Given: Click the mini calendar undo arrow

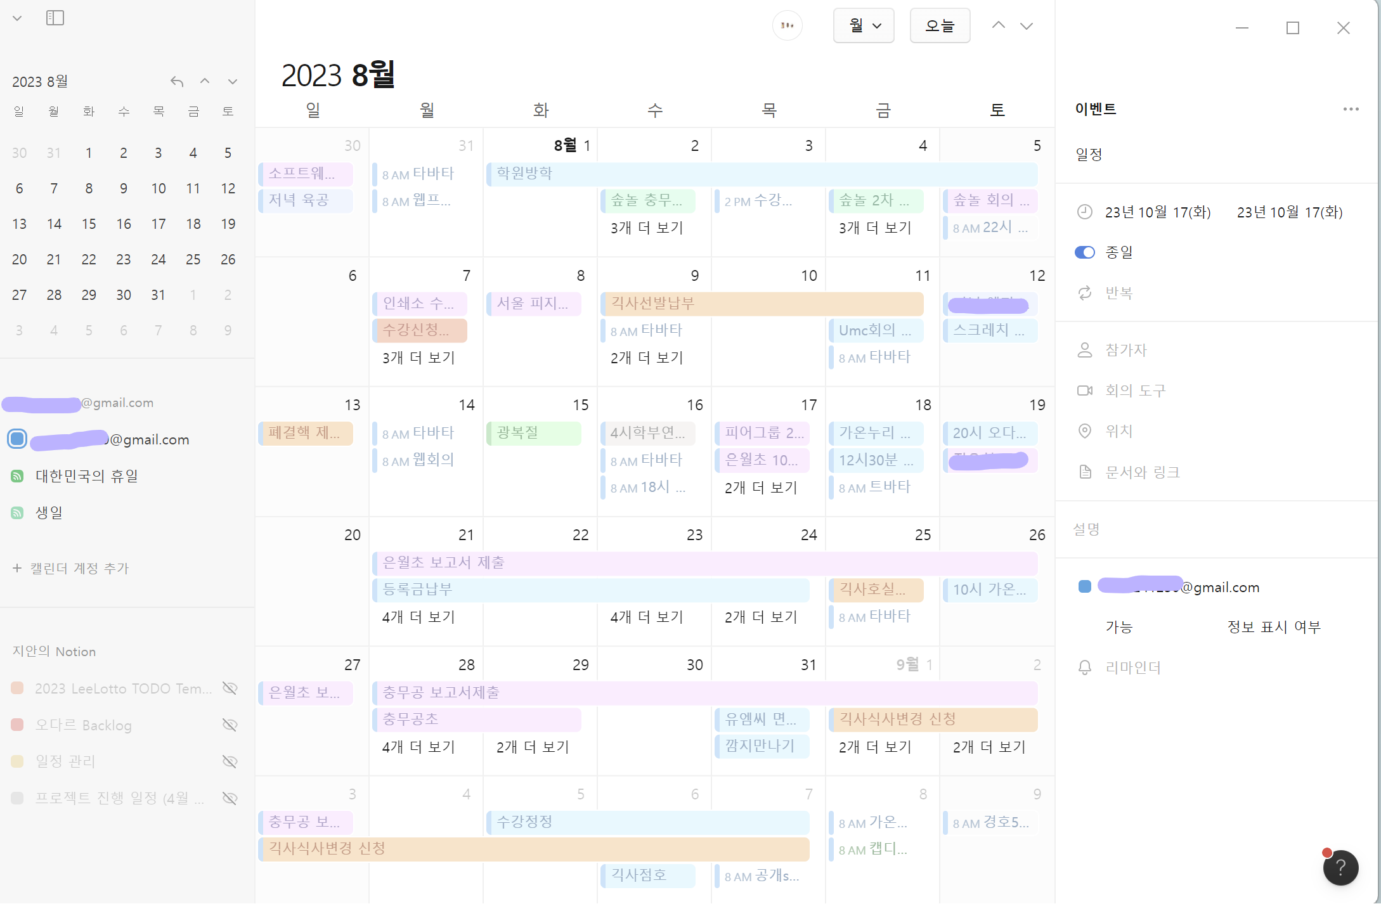Looking at the screenshot, I should point(177,81).
